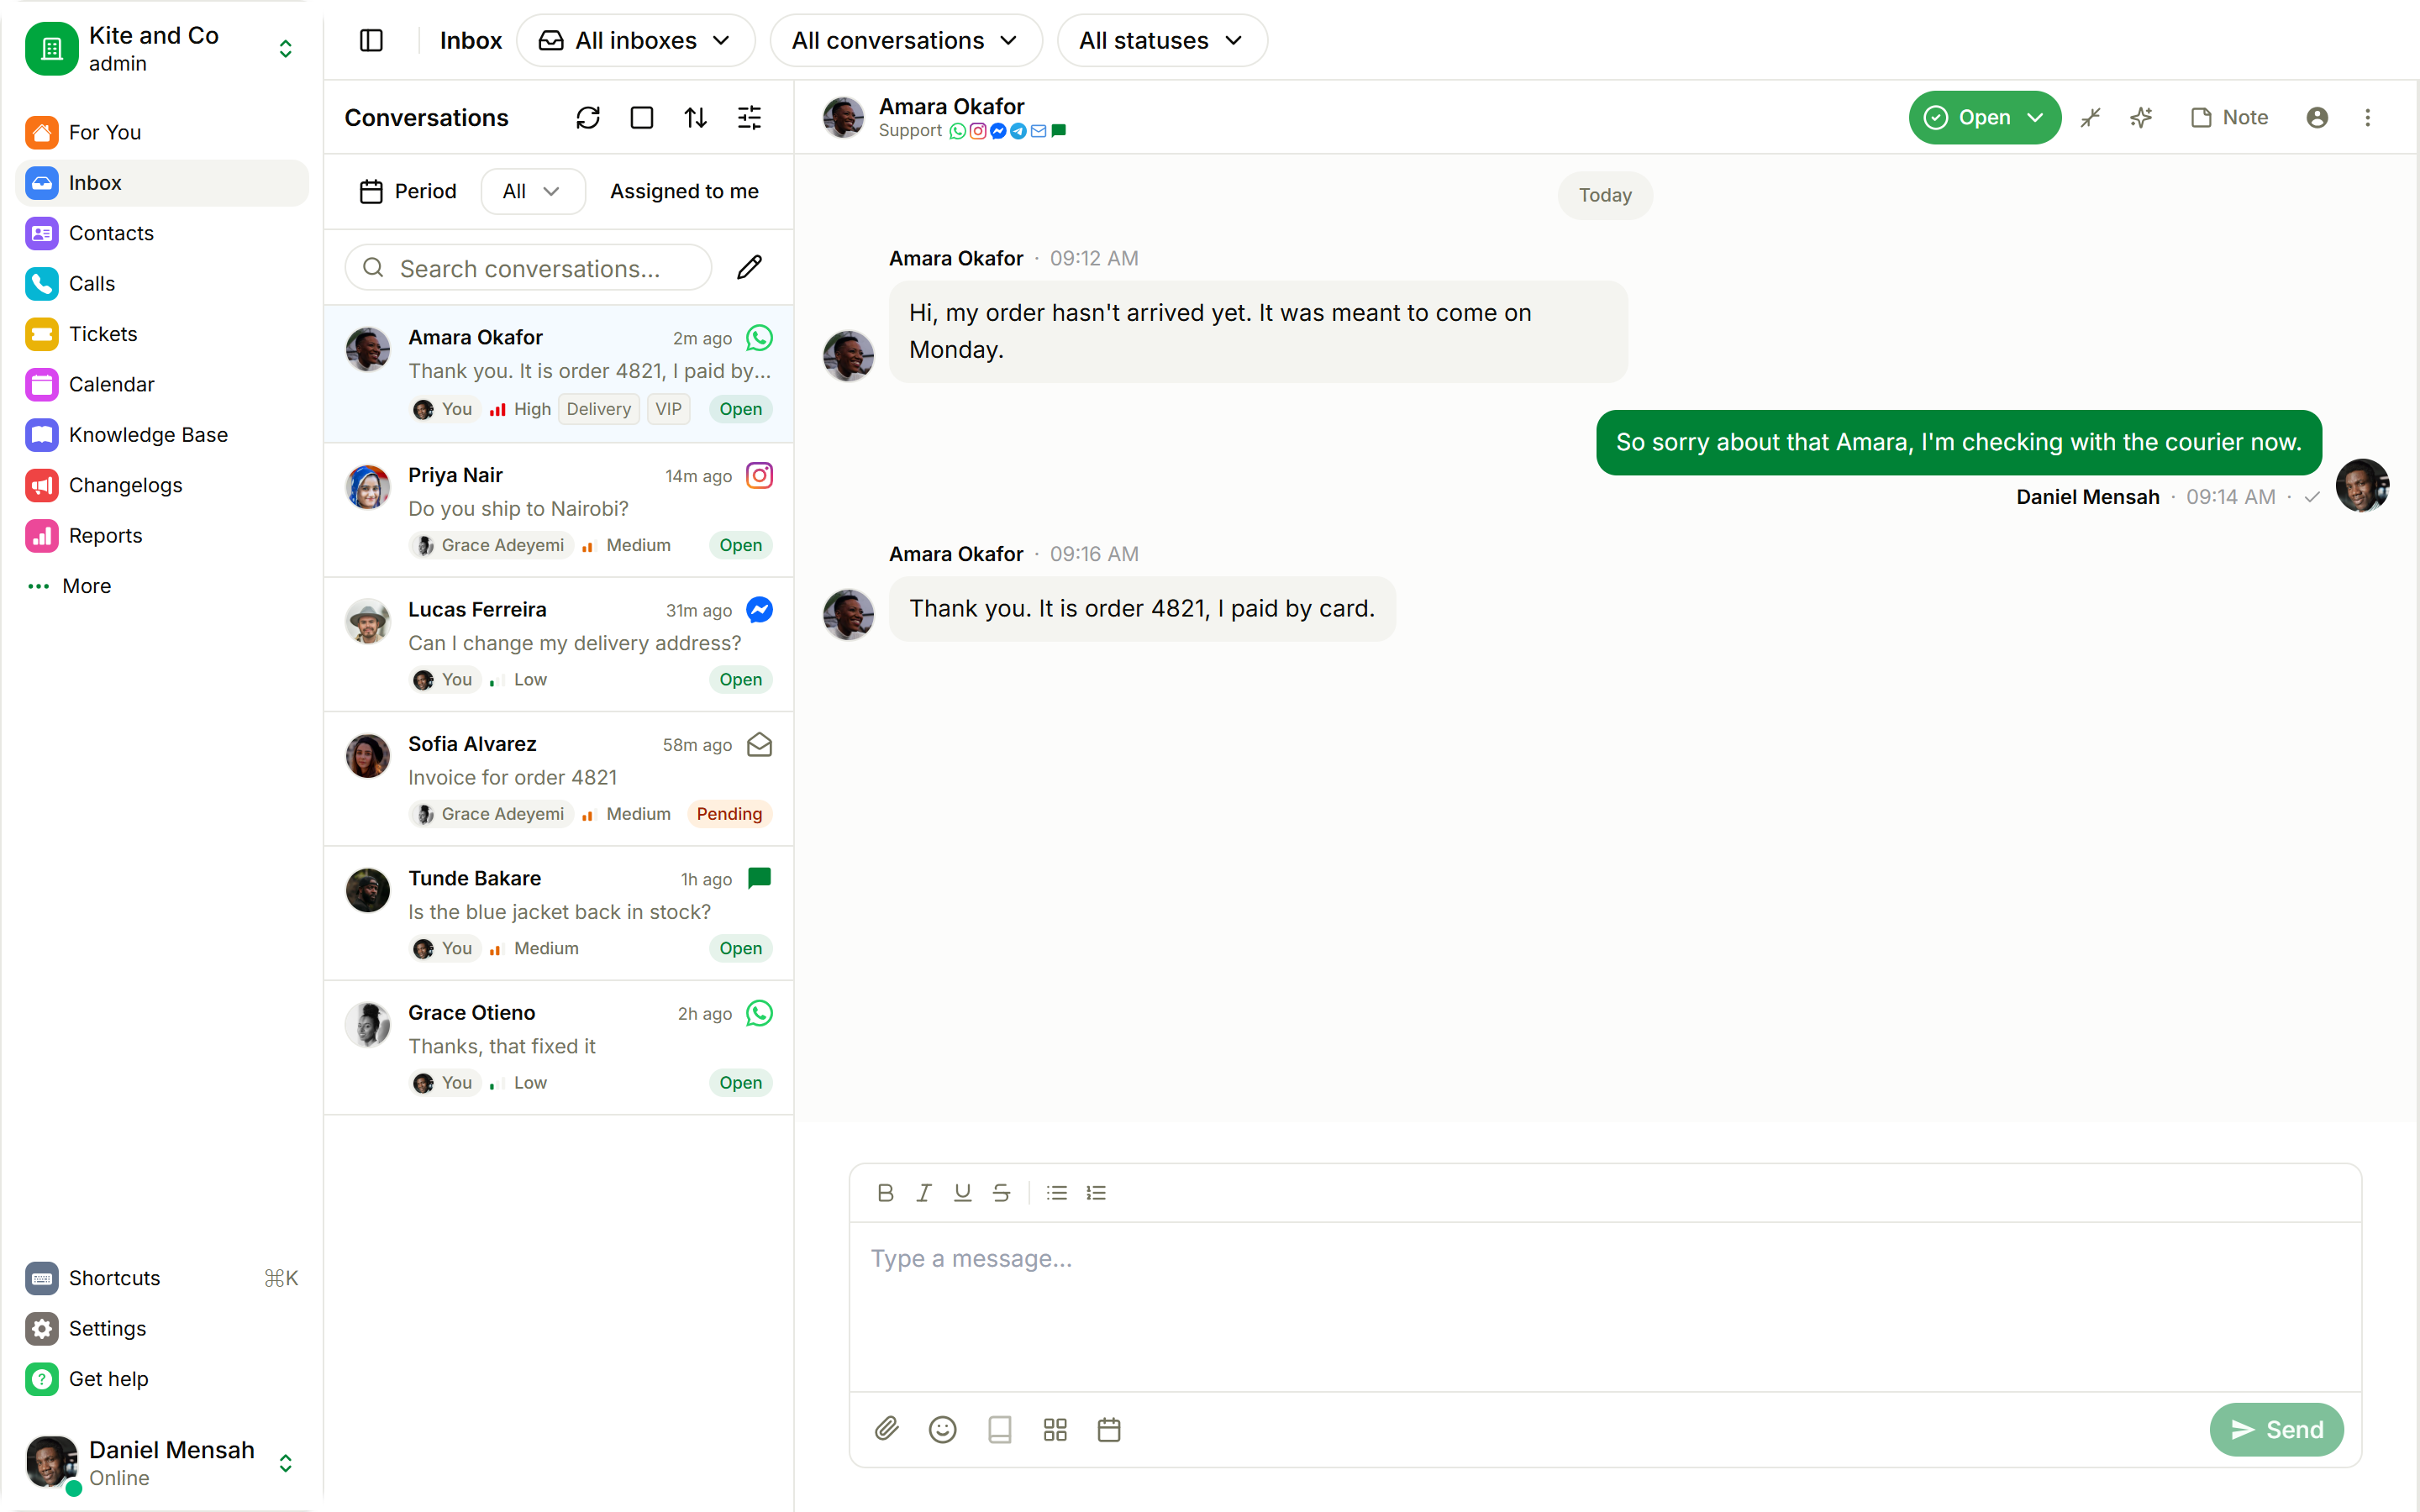Open the All period filter dropdown
This screenshot has height=1512, width=2420.
tap(532, 191)
